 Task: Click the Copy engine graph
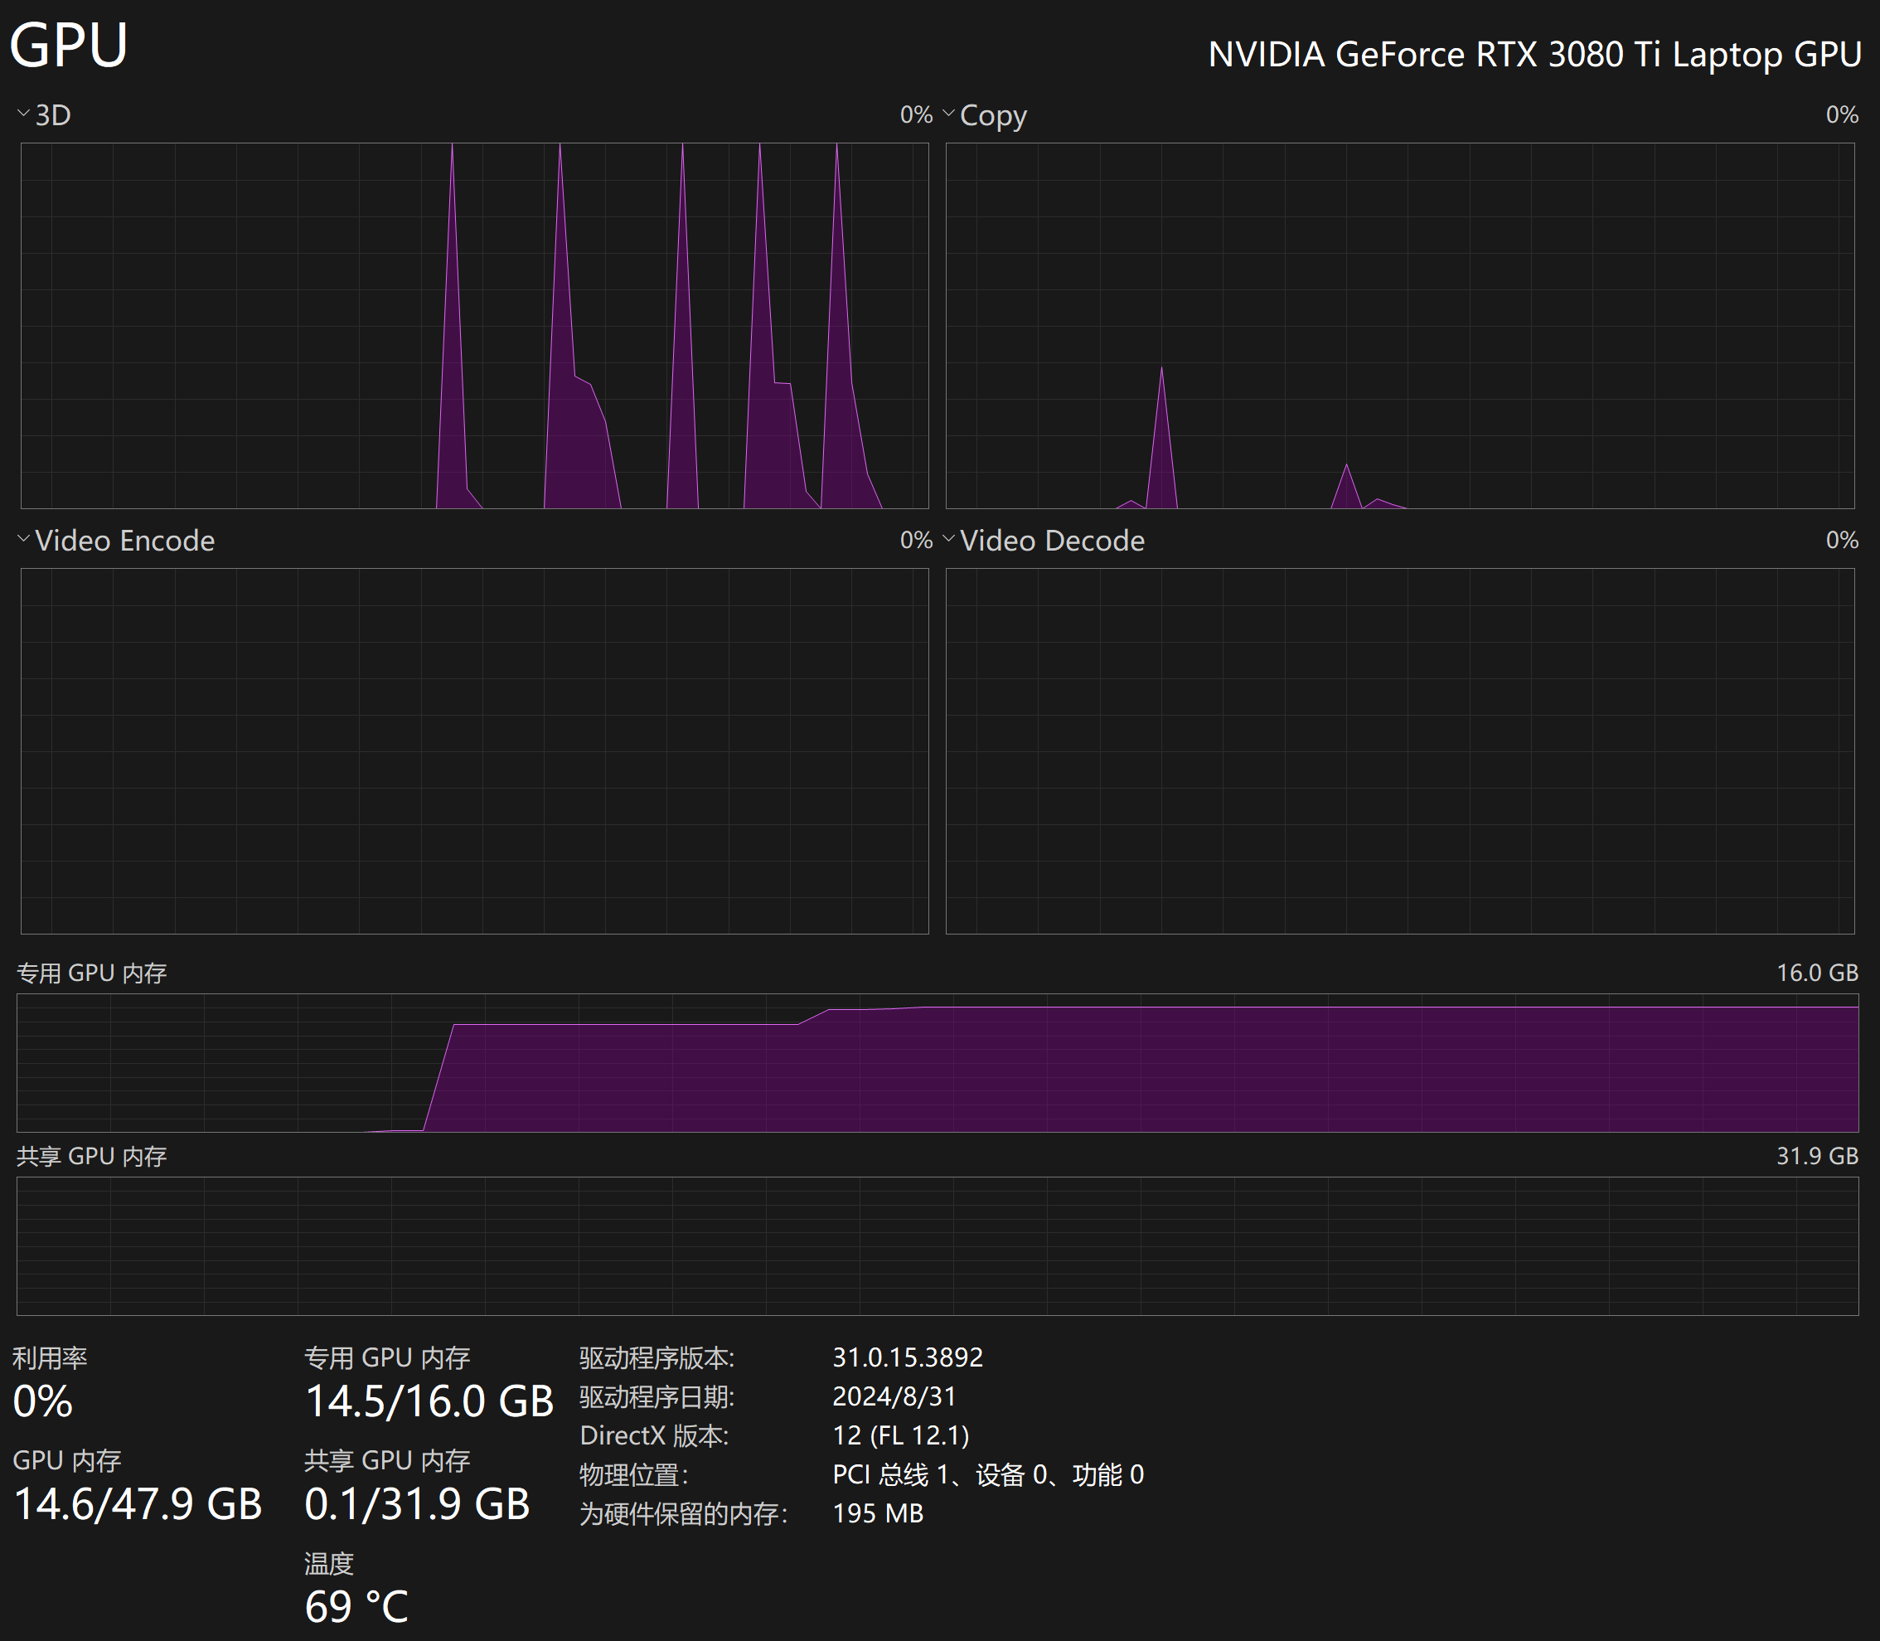tap(1399, 325)
